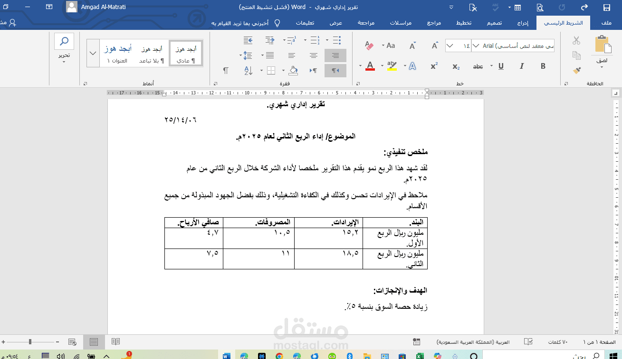The image size is (622, 359).
Task: Center the paragraph alignment
Action: click(314, 55)
